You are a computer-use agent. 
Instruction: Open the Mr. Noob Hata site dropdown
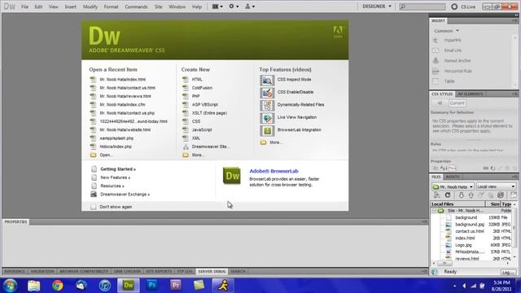point(453,186)
